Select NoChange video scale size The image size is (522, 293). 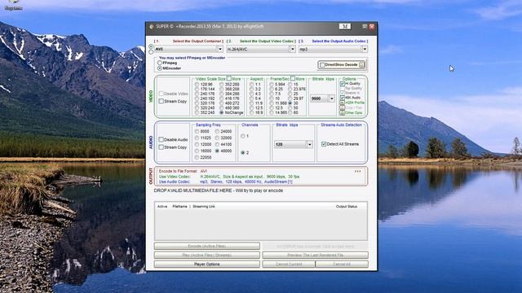point(221,112)
